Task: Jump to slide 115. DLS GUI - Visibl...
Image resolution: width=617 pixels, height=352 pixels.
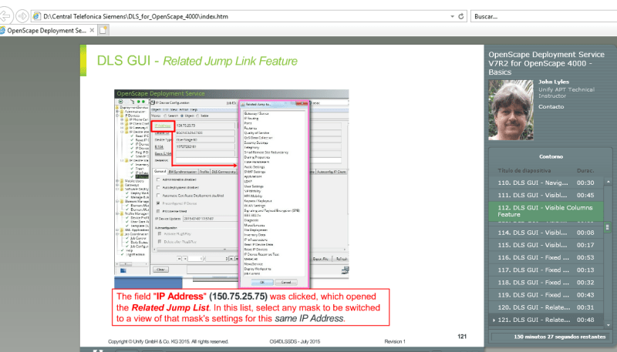Action: [546, 245]
